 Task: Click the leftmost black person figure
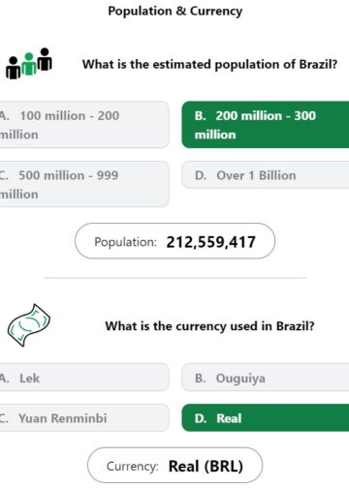coord(14,68)
